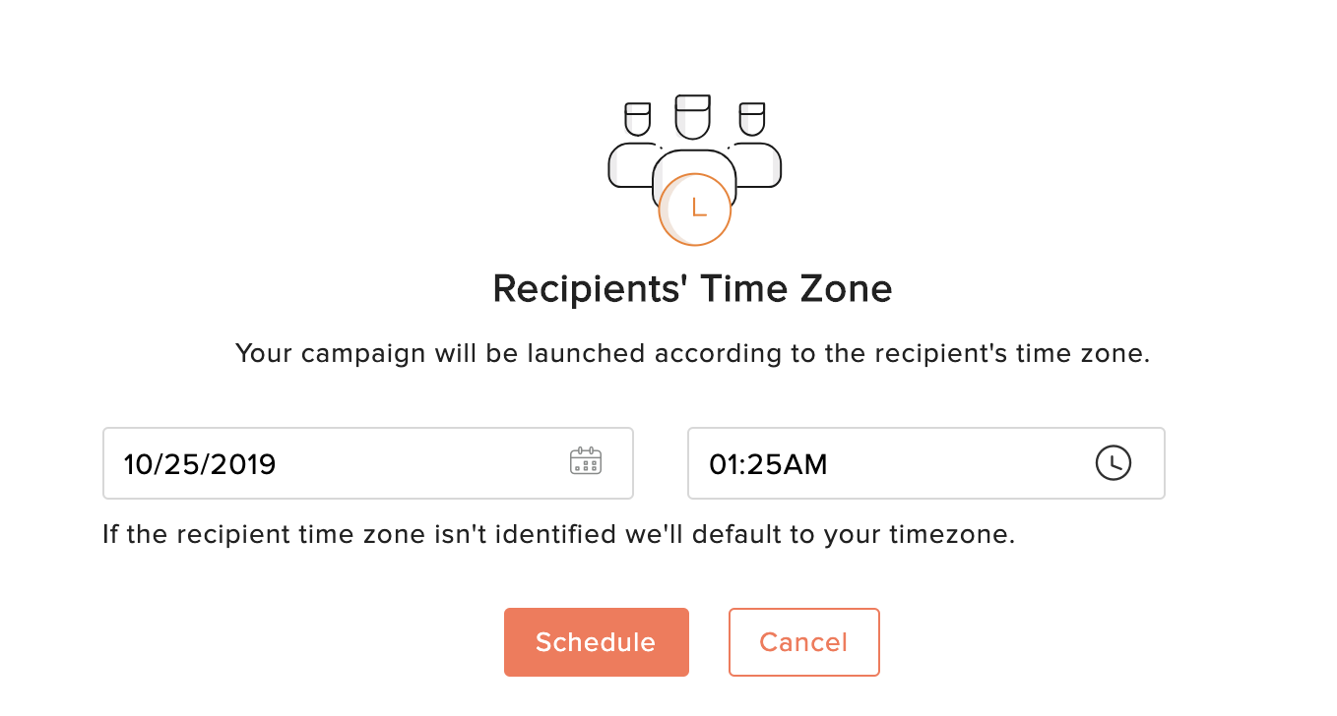Viewport: 1337px width, 716px height.
Task: Click the campaign launch description text
Action: [692, 354]
